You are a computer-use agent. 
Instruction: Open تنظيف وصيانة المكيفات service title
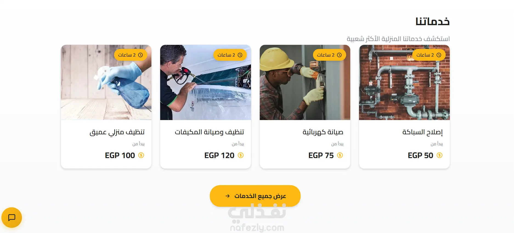click(x=209, y=132)
